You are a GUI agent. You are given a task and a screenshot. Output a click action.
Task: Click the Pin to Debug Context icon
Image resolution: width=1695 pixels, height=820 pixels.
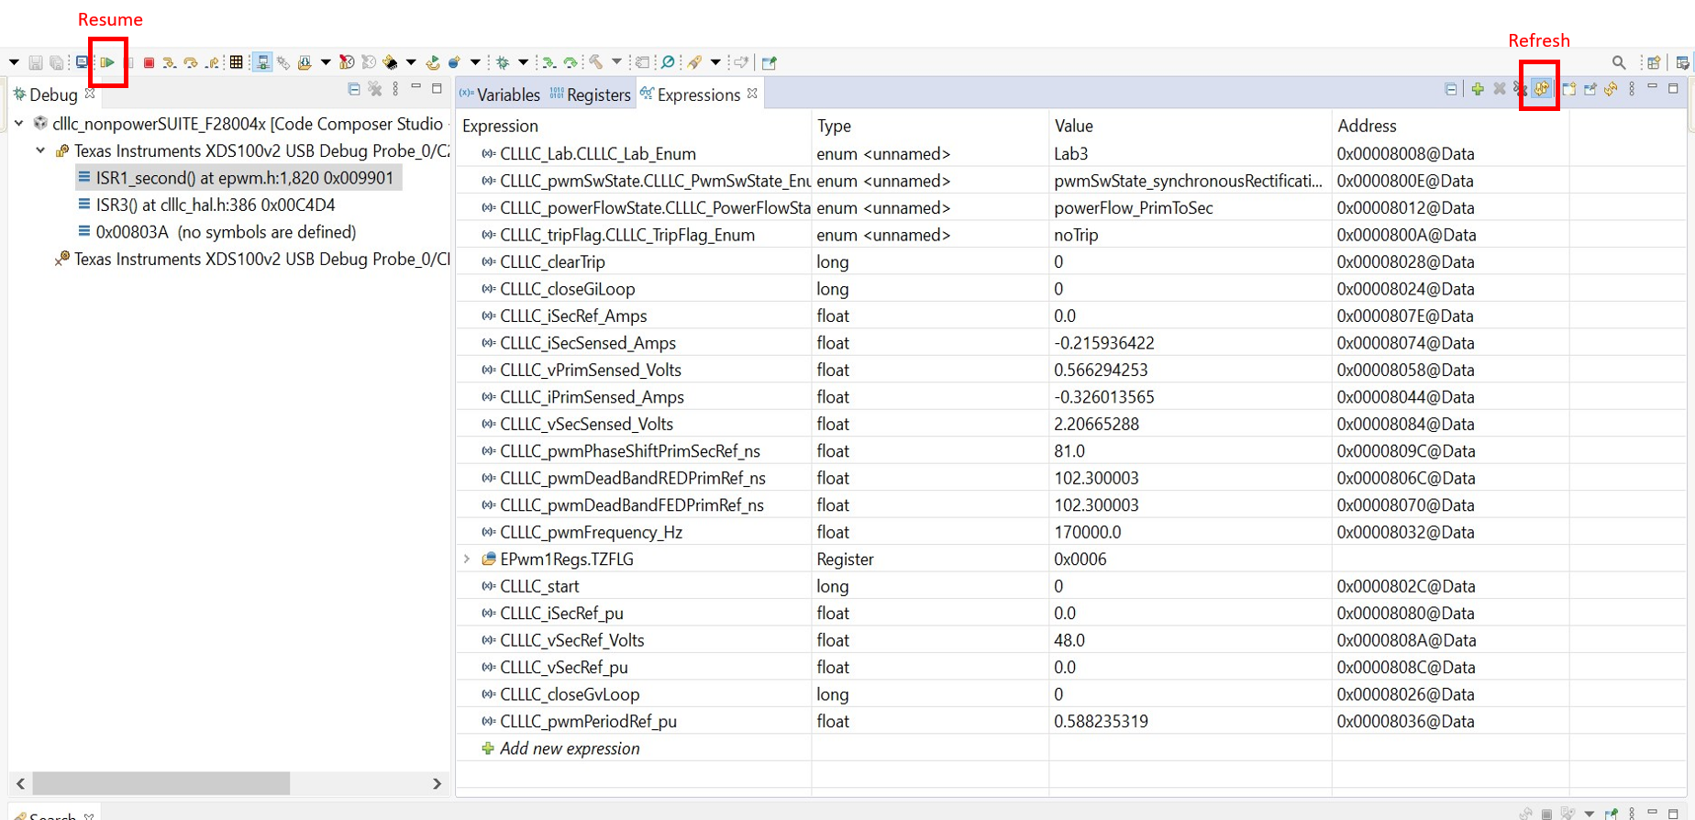1590,89
